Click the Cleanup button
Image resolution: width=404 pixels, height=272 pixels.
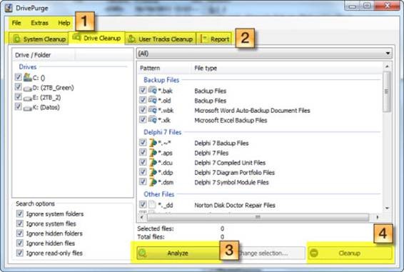pyautogui.click(x=350, y=253)
